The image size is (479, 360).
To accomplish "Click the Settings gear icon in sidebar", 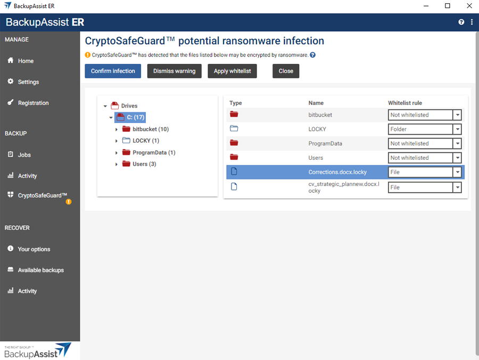I will (x=11, y=81).
